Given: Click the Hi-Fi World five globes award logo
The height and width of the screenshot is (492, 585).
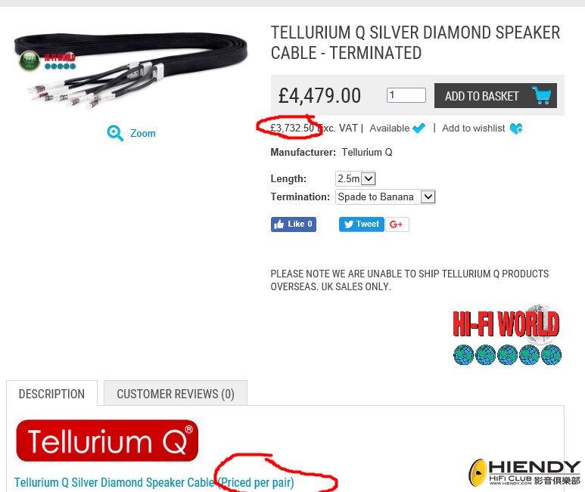Looking at the screenshot, I should (x=507, y=335).
